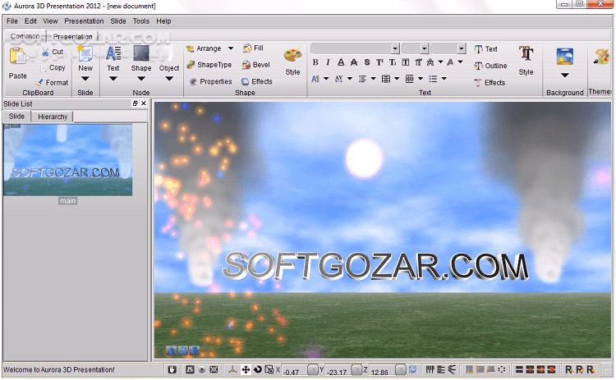Expand the Arrange dropdown arrow
This screenshot has width=616, height=380.
pyautogui.click(x=231, y=48)
